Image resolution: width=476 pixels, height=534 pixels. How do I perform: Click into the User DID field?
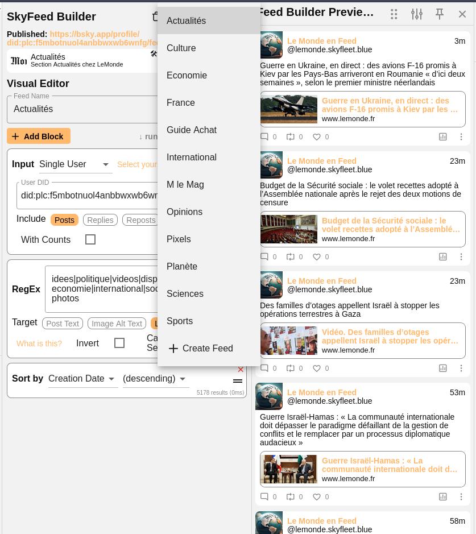pos(87,195)
